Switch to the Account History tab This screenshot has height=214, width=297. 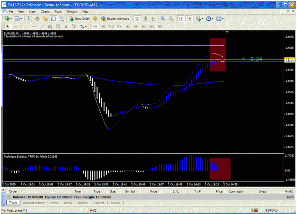pyautogui.click(x=34, y=203)
